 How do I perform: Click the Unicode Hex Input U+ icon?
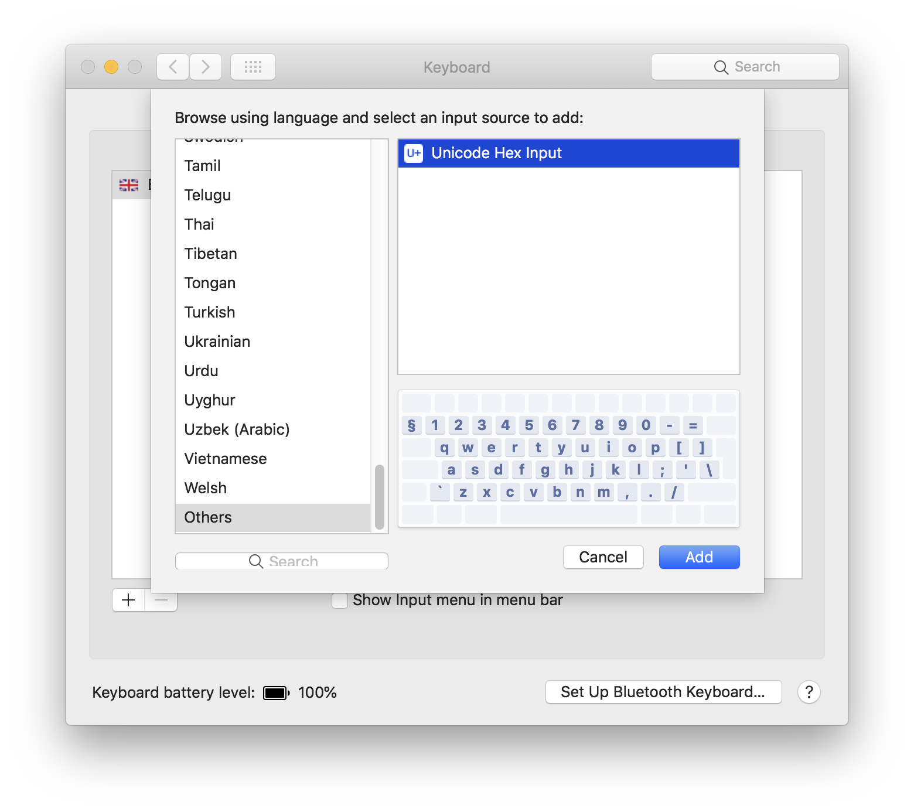click(x=414, y=153)
